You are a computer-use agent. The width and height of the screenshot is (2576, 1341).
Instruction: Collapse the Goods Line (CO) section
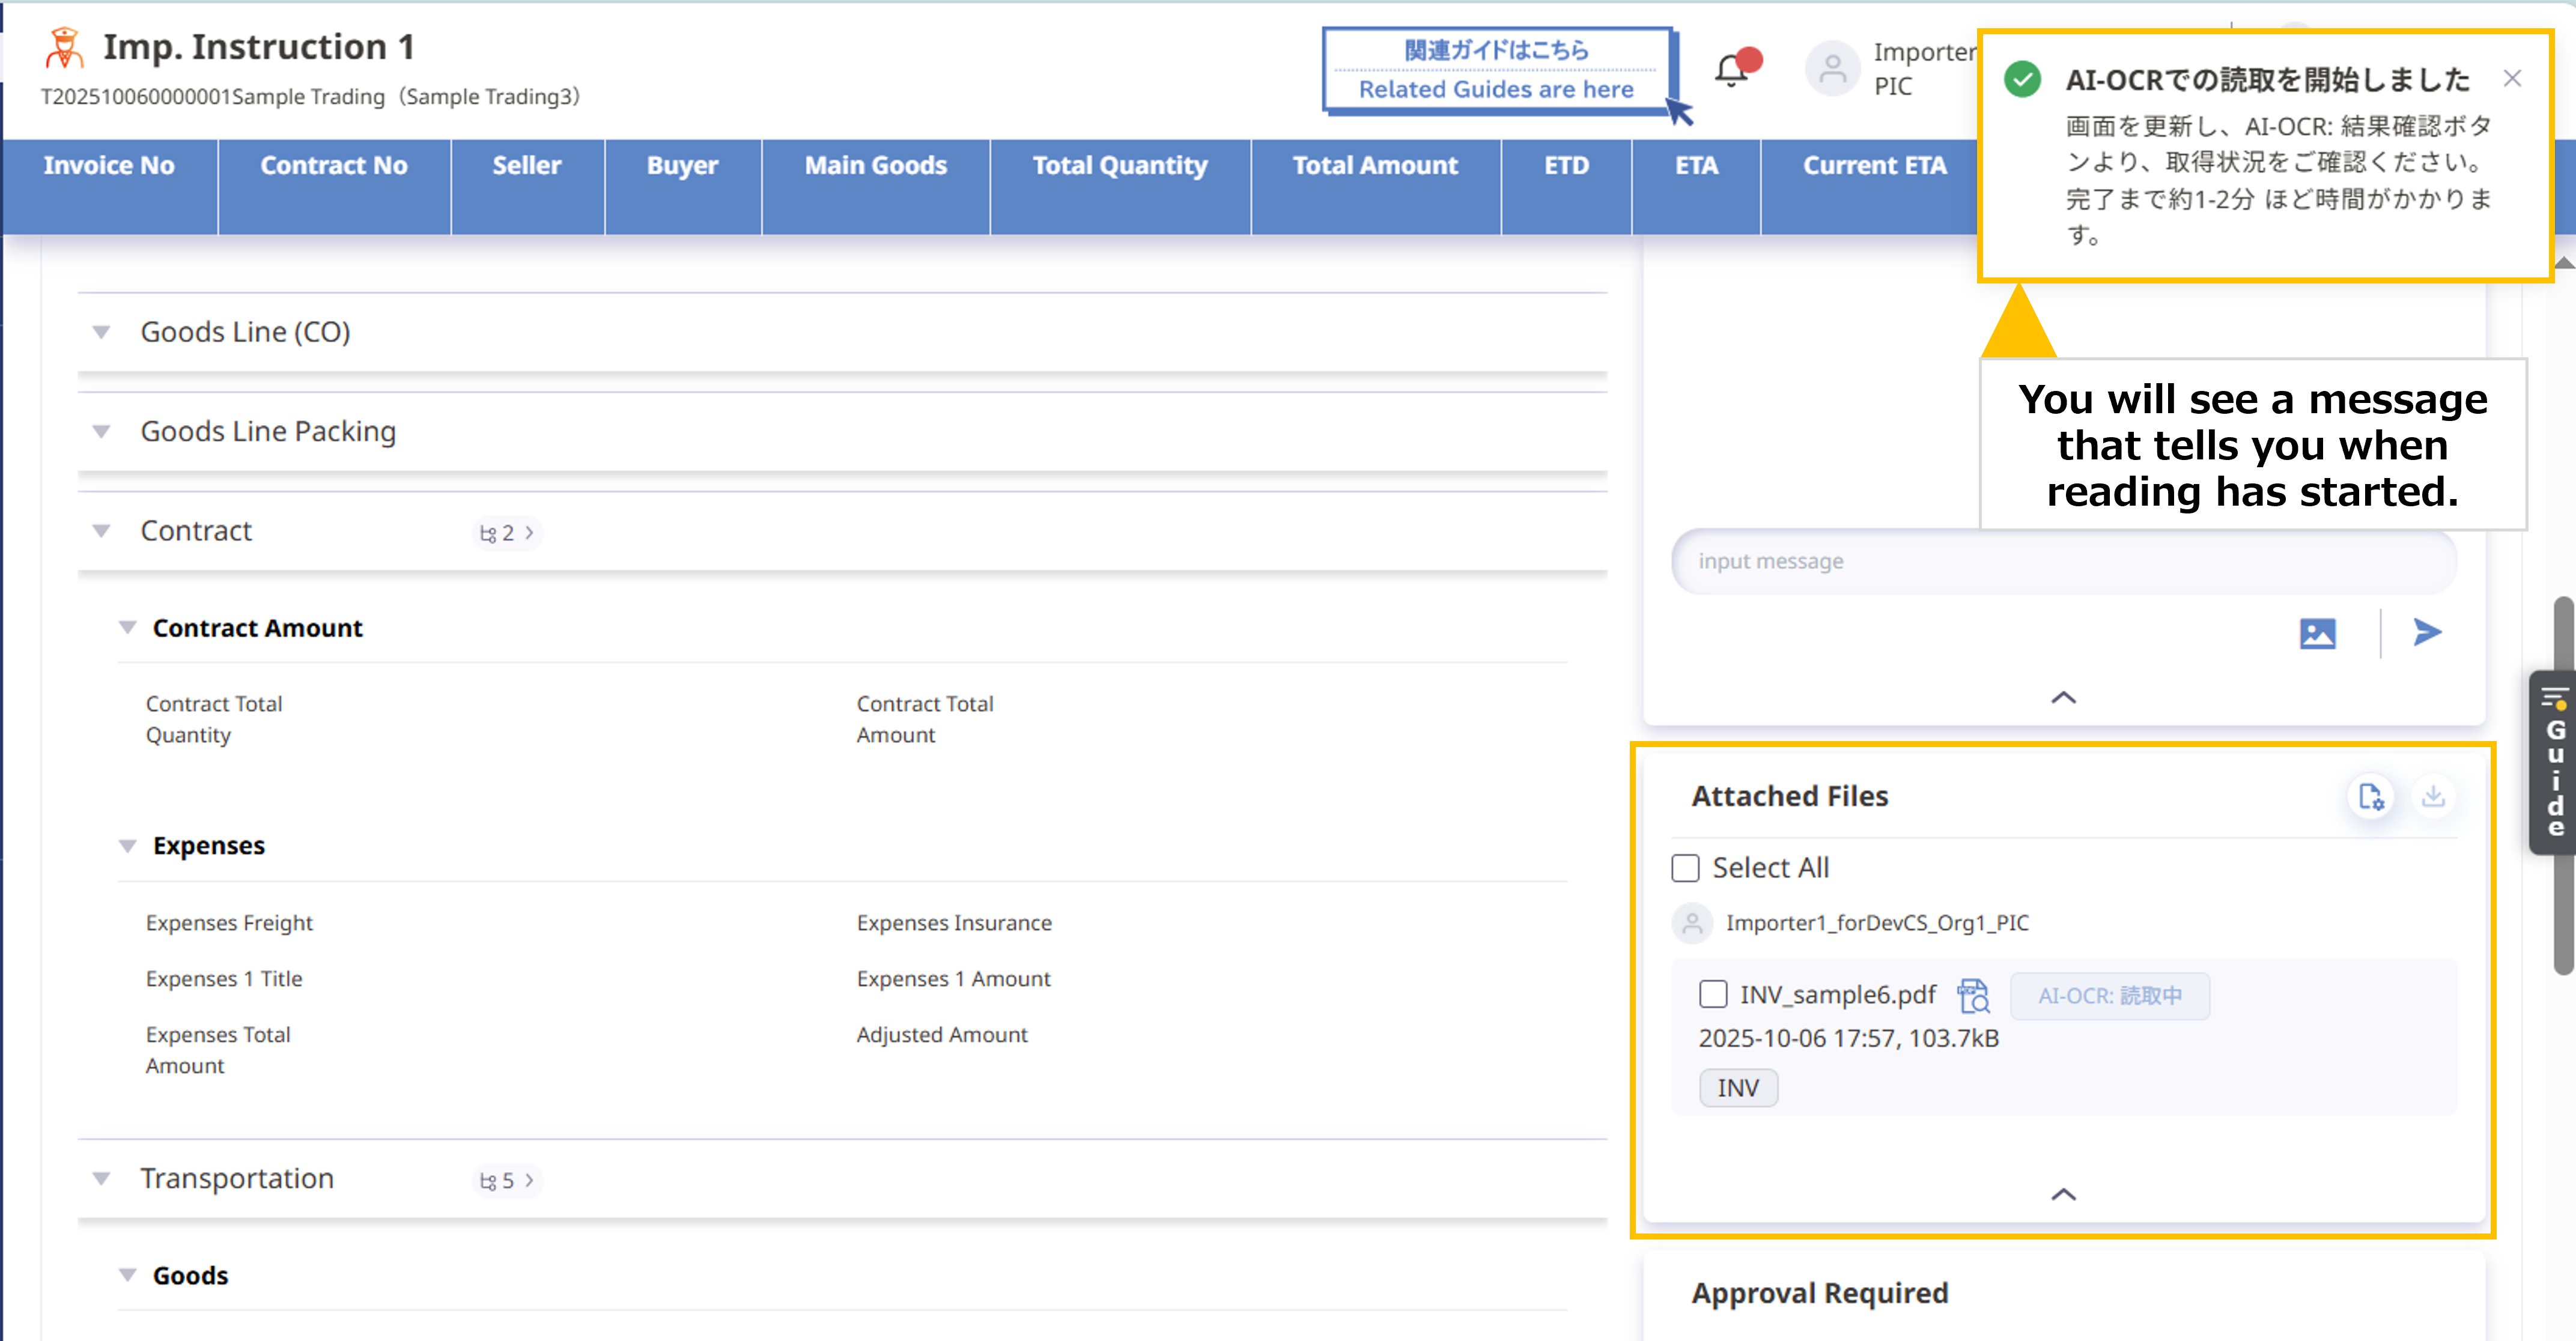[x=101, y=332]
